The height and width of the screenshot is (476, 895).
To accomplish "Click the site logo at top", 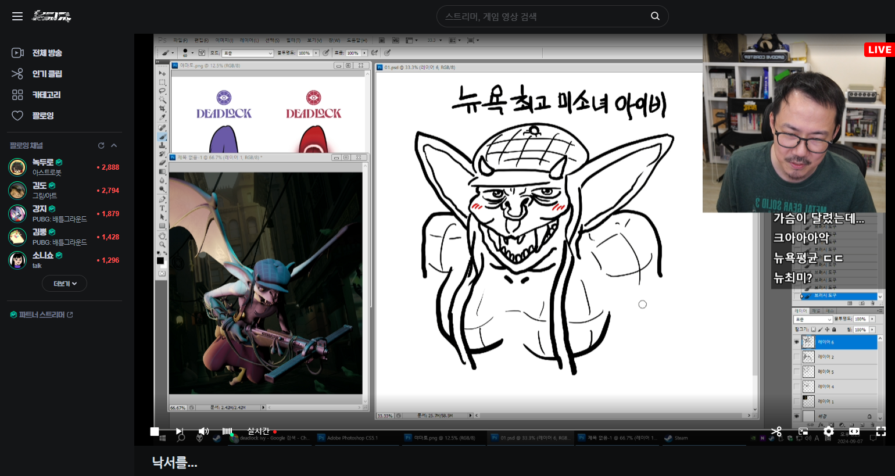I will [x=52, y=16].
